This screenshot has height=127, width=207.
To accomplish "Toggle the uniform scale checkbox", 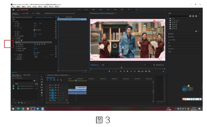I will (34, 30).
